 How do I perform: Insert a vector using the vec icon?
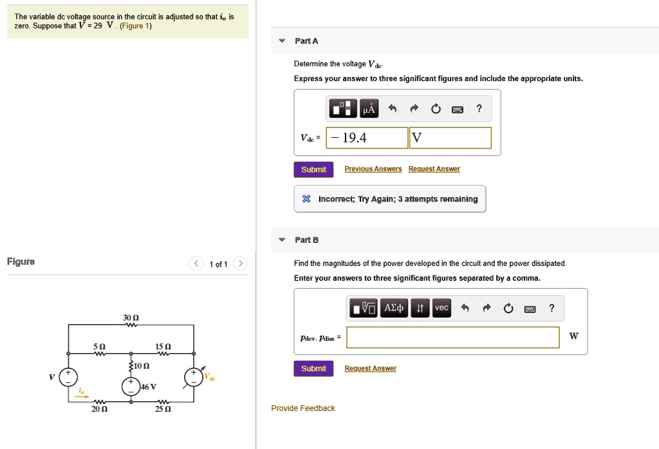point(441,308)
